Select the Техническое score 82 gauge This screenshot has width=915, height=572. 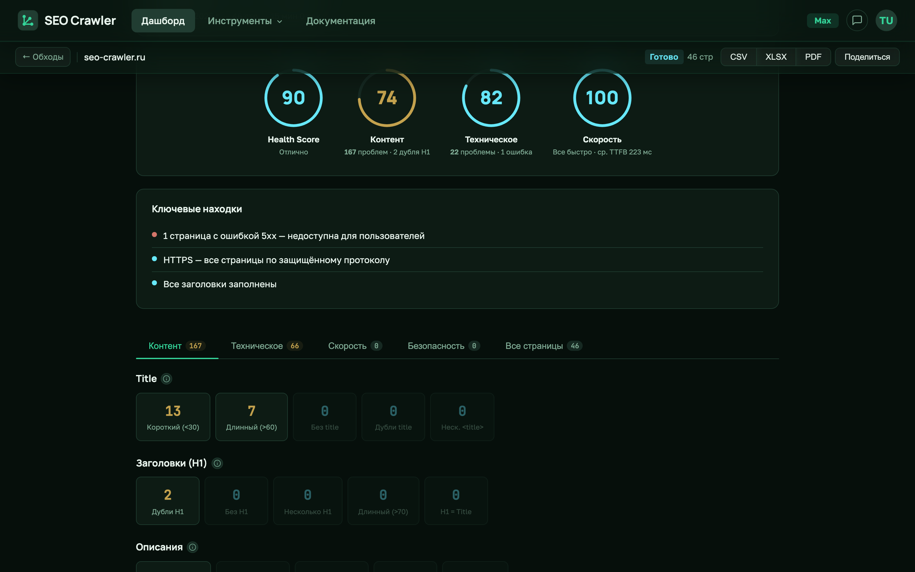pos(491,98)
